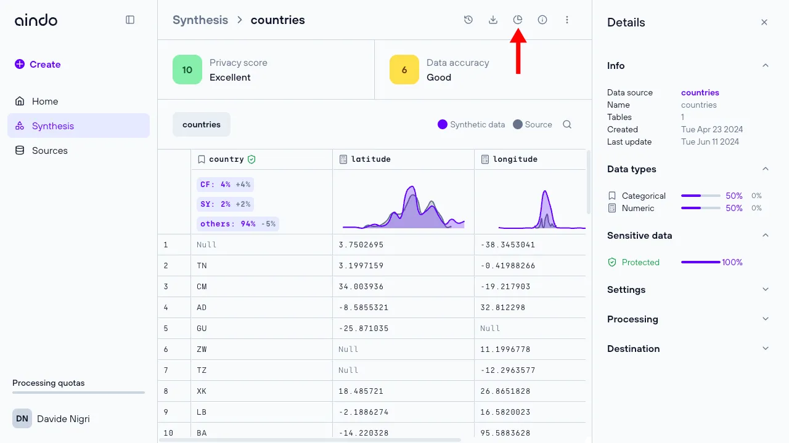Image resolution: width=789 pixels, height=443 pixels.
Task: Expand the Settings section
Action: (x=766, y=289)
